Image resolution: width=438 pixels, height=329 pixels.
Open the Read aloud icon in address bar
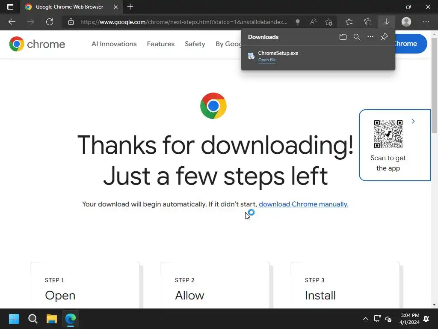(313, 22)
